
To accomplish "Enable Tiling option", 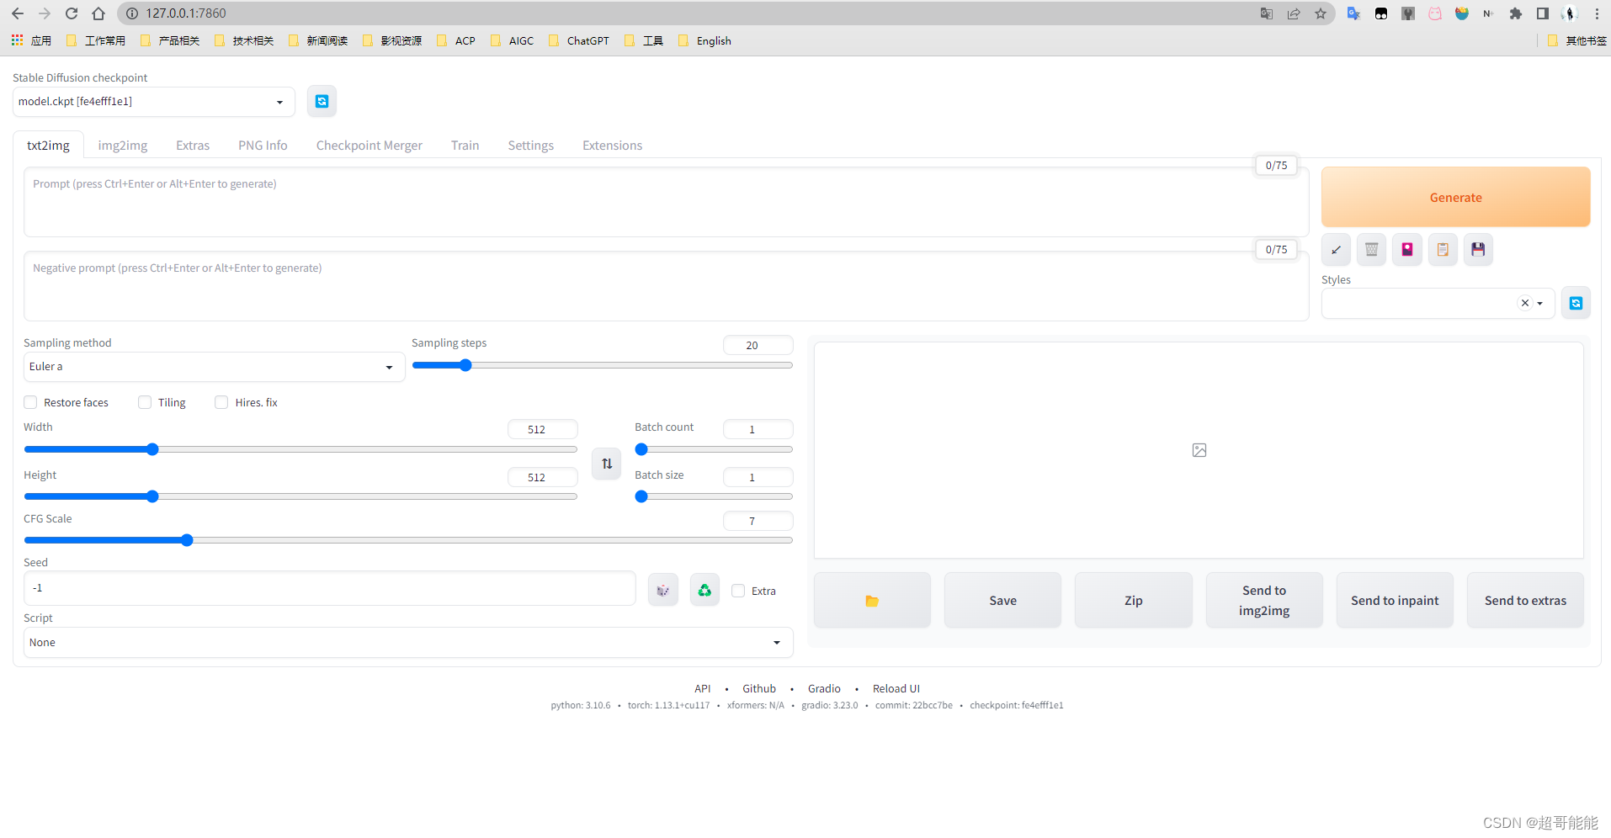I will click(x=145, y=402).
